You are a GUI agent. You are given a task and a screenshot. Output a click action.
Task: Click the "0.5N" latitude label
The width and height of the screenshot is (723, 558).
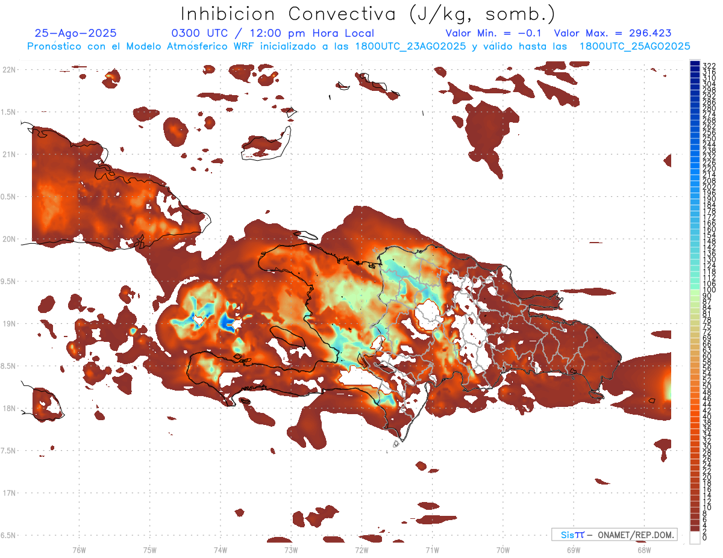[8, 197]
